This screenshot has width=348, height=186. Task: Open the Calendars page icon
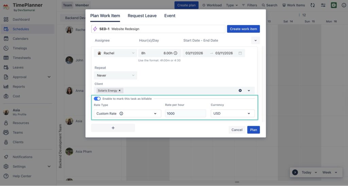click(x=6, y=39)
